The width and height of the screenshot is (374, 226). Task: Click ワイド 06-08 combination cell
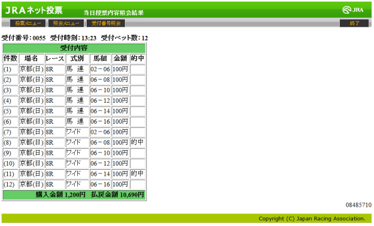pos(100,143)
